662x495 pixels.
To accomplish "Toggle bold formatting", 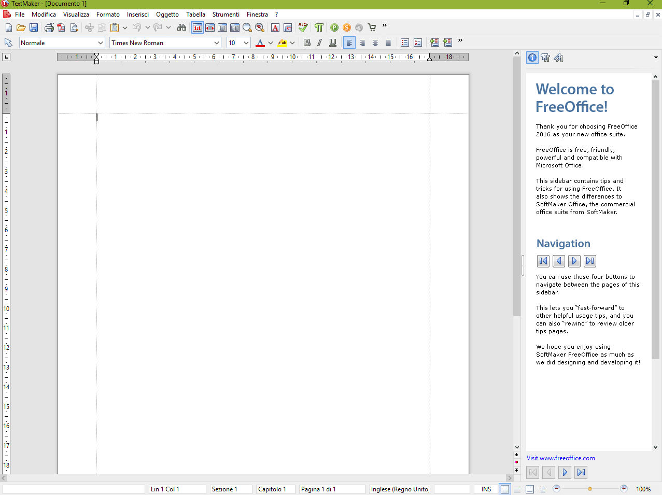I will click(307, 43).
